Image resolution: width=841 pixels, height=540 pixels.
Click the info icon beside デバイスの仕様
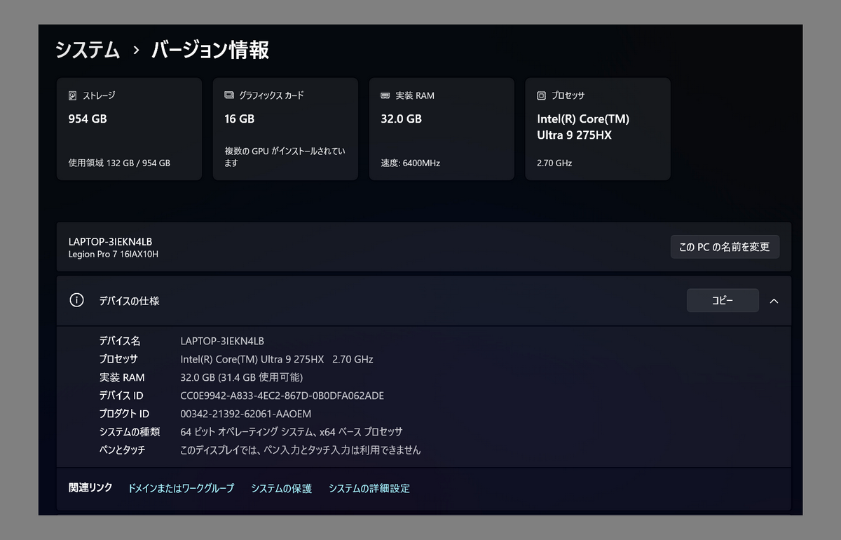tap(76, 300)
